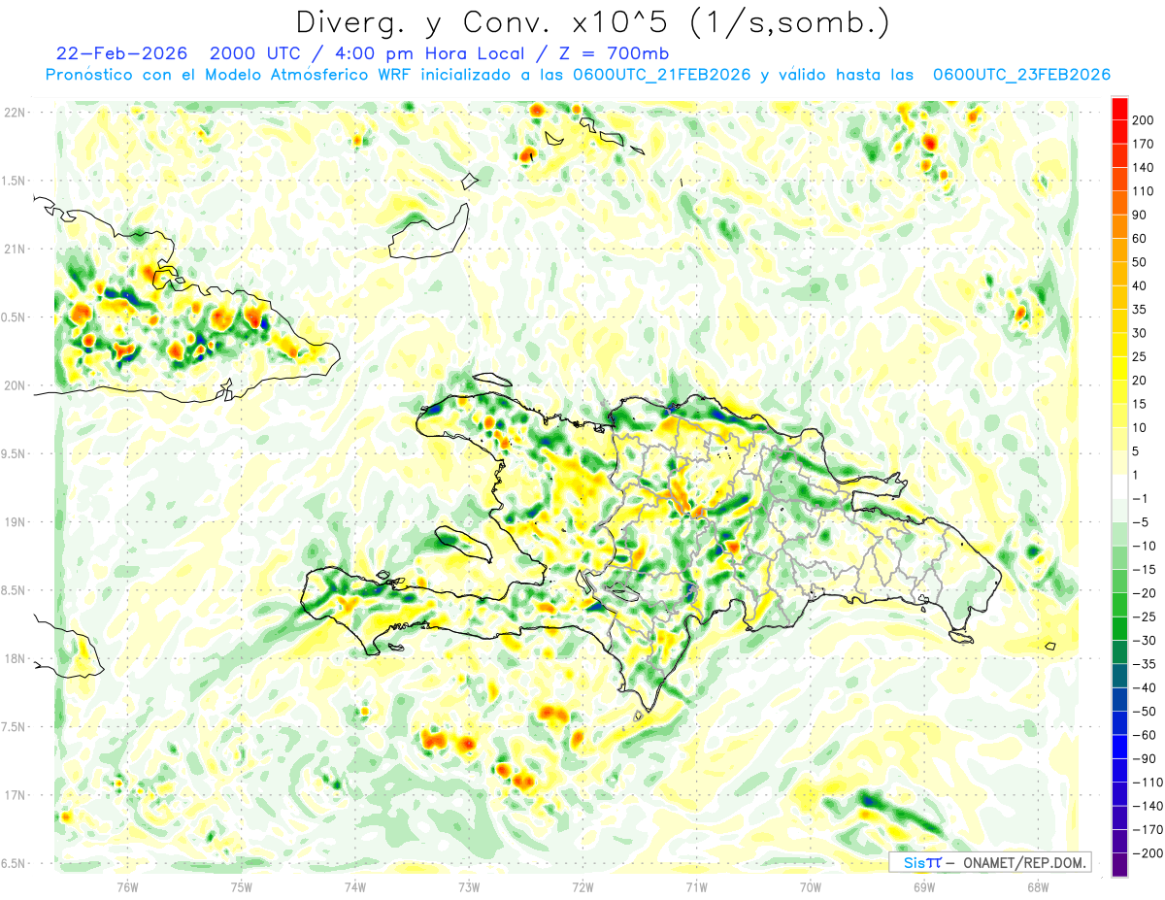Click the "21N" latitude label

(16, 249)
